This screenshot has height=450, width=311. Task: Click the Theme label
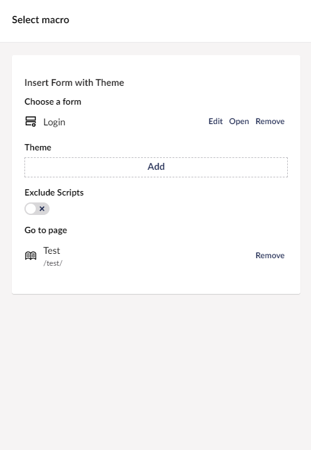(x=38, y=147)
